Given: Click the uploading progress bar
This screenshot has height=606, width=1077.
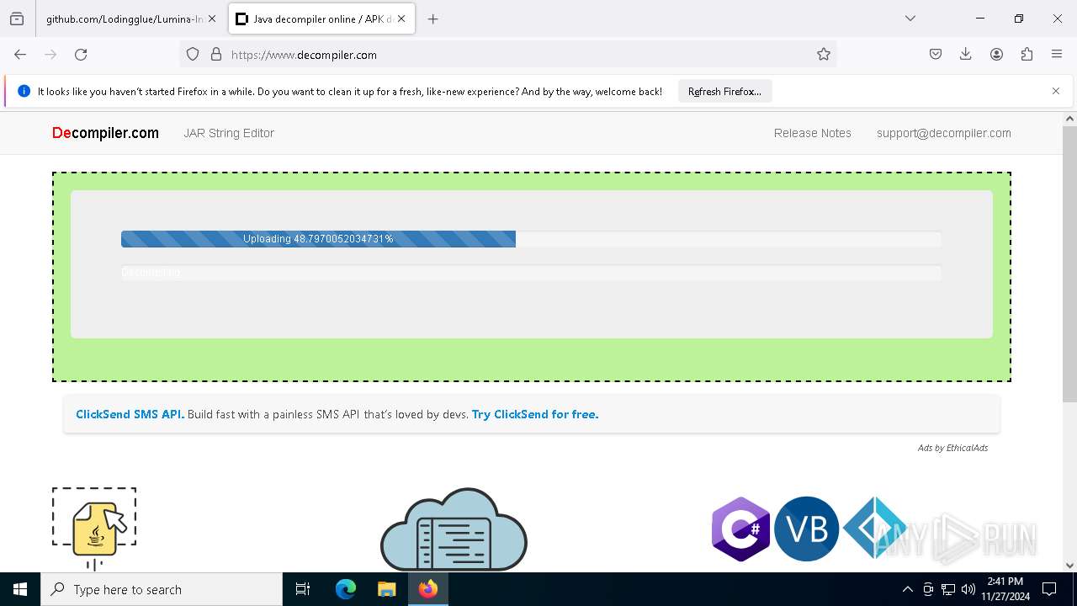Looking at the screenshot, I should [x=531, y=239].
